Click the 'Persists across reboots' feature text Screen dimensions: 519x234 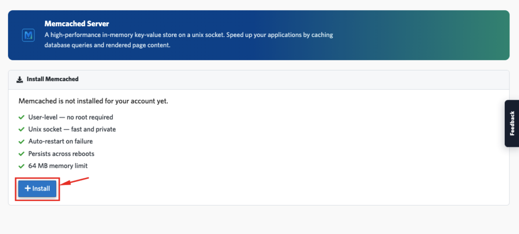tap(61, 154)
